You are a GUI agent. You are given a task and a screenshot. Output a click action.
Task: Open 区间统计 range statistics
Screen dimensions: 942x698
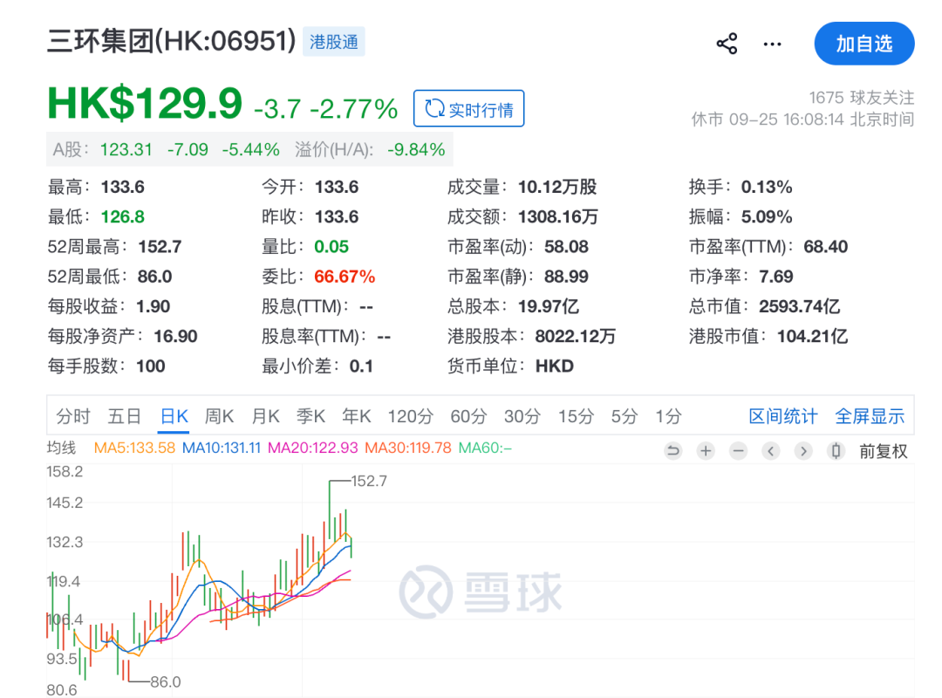coord(782,416)
